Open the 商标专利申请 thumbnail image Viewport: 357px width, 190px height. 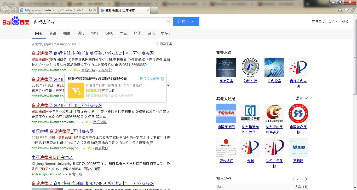pyautogui.click(x=298, y=67)
